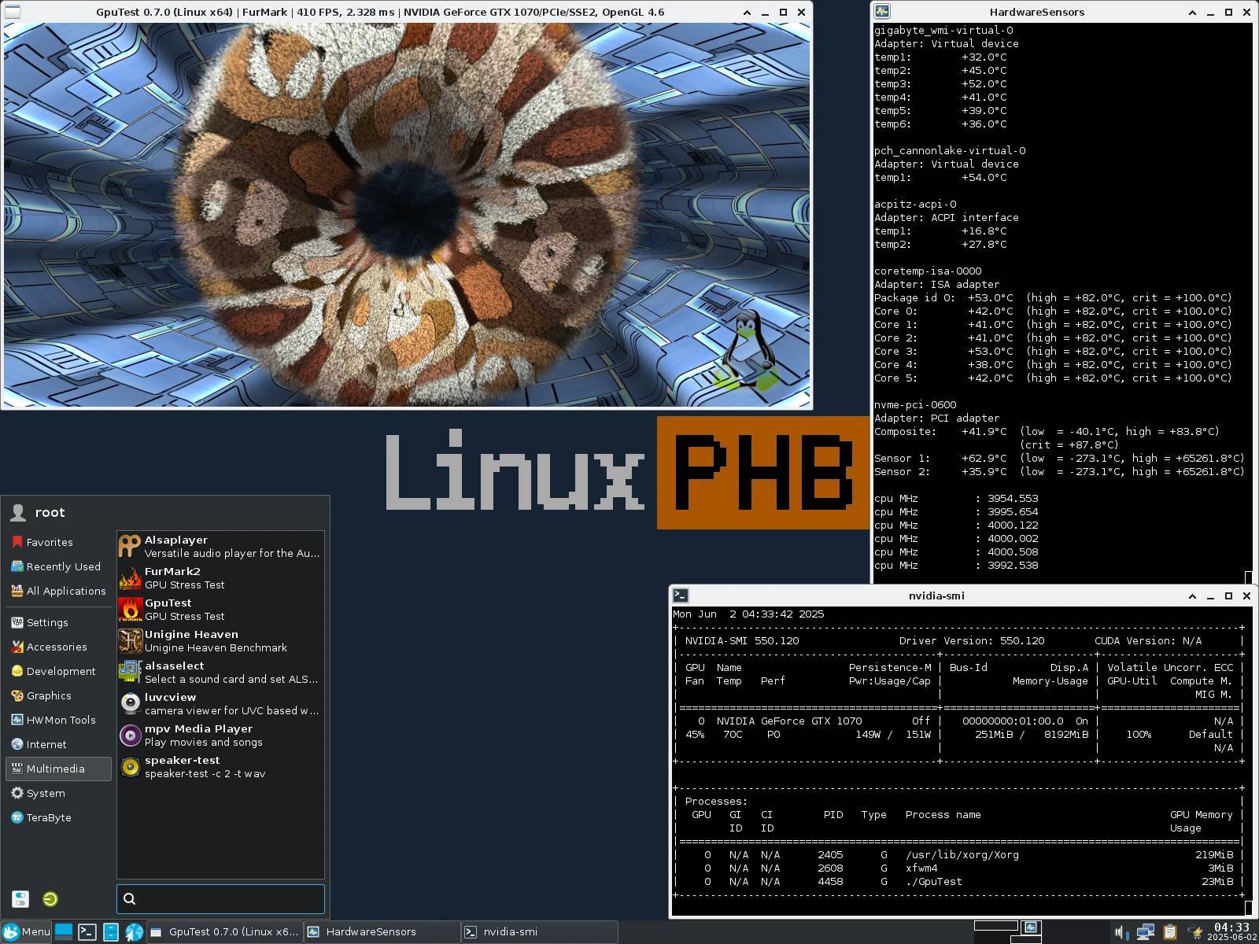
Task: Switch to HardwareSensors taskbar window button
Action: [x=382, y=931]
